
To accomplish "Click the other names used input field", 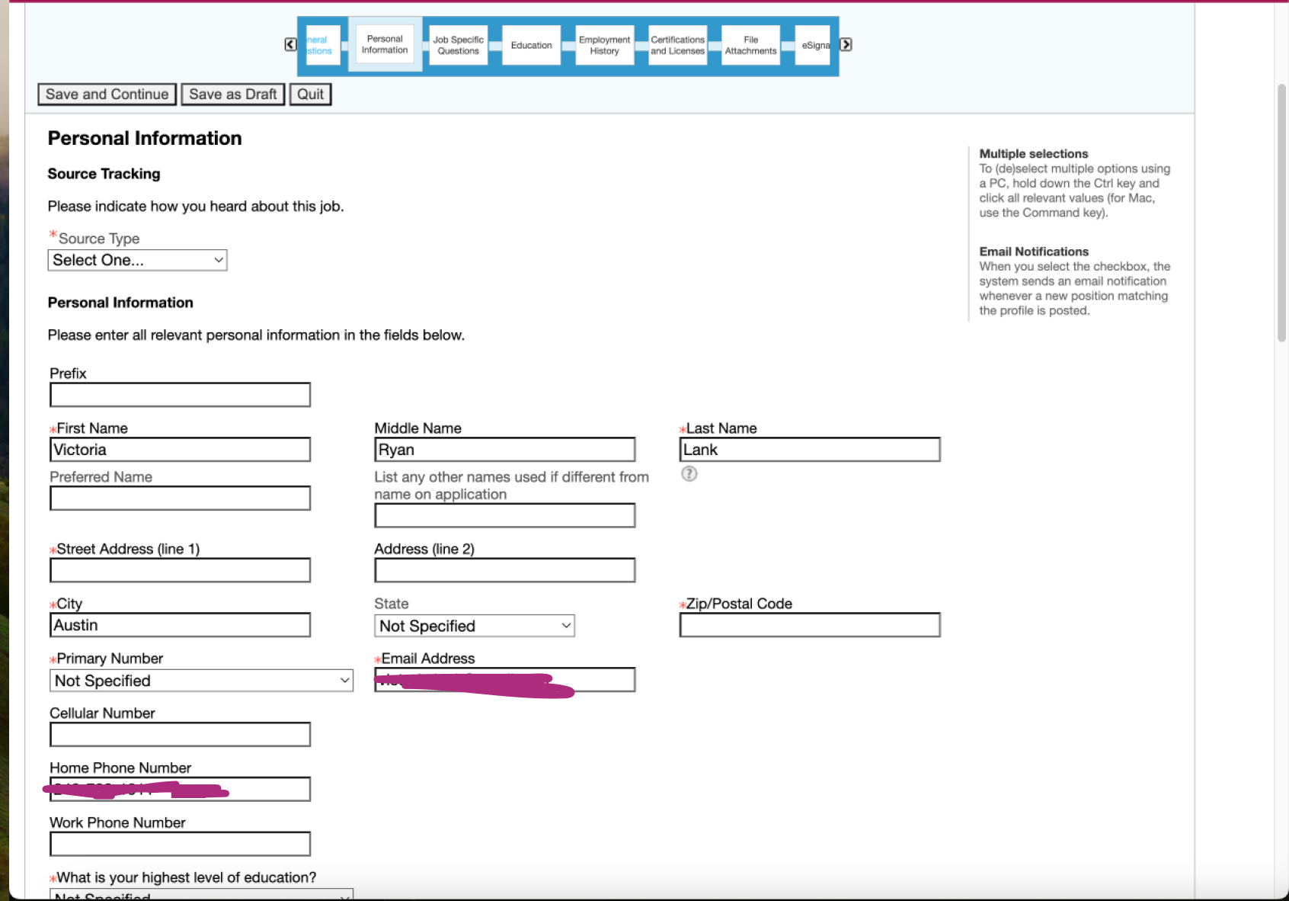I will click(504, 515).
